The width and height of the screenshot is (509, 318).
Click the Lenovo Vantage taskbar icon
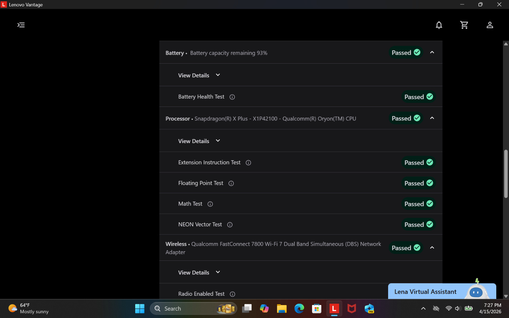click(x=334, y=308)
